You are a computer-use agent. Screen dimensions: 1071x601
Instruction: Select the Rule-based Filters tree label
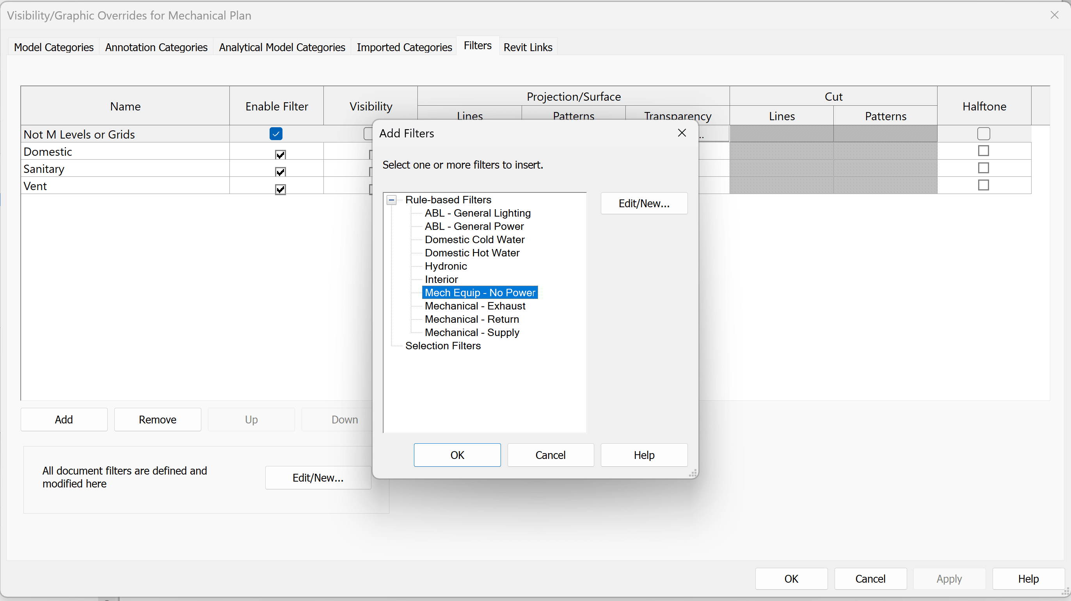pyautogui.click(x=448, y=200)
